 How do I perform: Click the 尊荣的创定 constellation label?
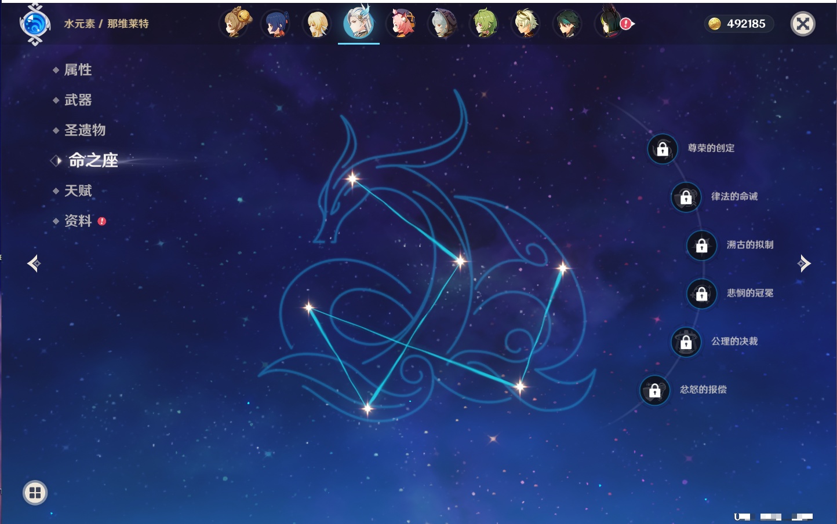pyautogui.click(x=711, y=148)
